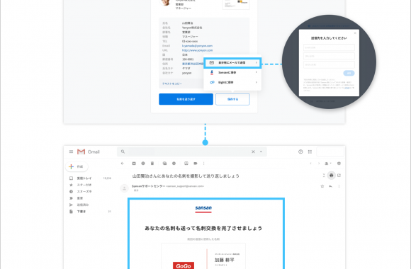Screen dimensions: 411x269
Task: Expand the chevron on Sansanに保存 row
Action: (x=256, y=72)
